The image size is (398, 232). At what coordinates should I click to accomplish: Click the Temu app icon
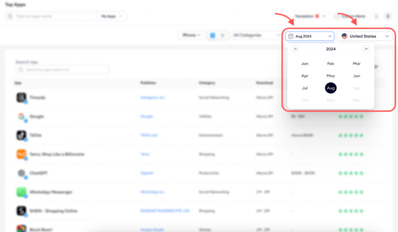pyautogui.click(x=21, y=155)
